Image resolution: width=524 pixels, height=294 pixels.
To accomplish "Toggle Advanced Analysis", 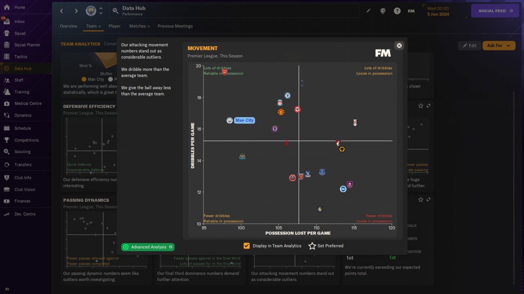I will click(148, 247).
